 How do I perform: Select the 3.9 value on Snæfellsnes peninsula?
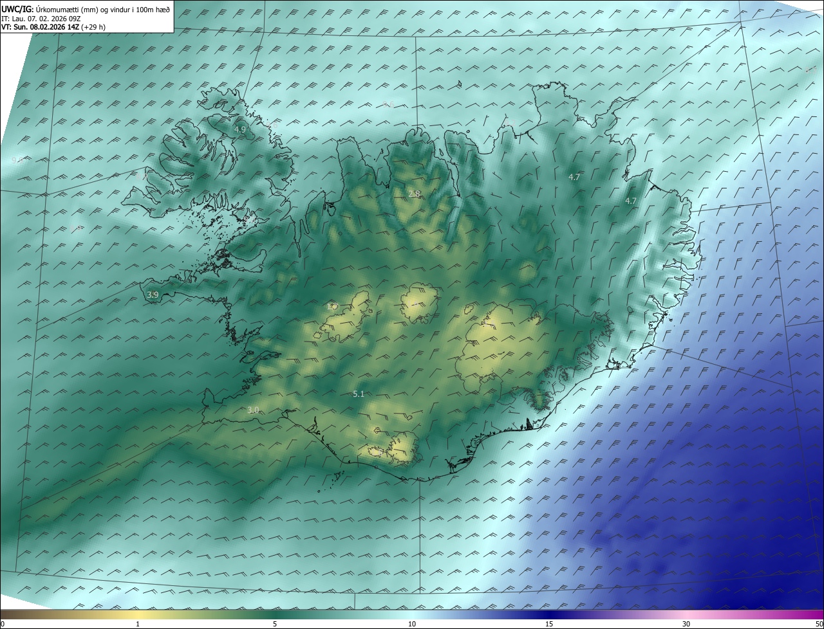[153, 295]
